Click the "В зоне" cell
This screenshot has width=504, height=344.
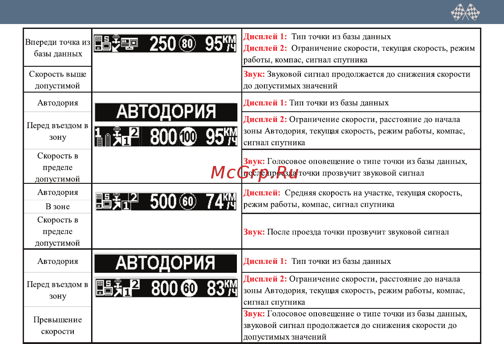(x=58, y=206)
